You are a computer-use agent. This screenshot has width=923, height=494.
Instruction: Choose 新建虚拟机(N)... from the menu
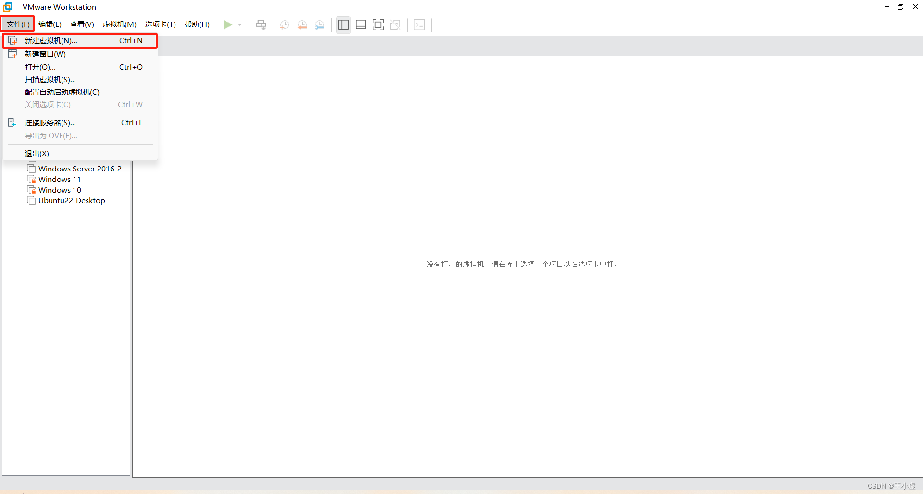point(80,41)
